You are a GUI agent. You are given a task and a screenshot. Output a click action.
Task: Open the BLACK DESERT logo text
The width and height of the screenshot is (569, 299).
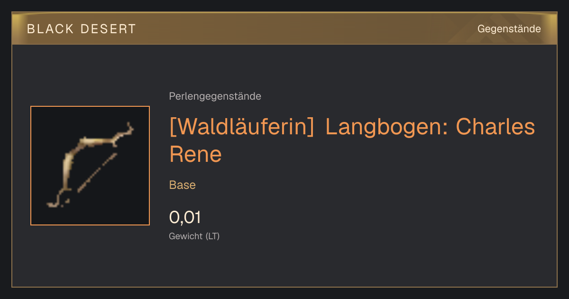pos(82,29)
